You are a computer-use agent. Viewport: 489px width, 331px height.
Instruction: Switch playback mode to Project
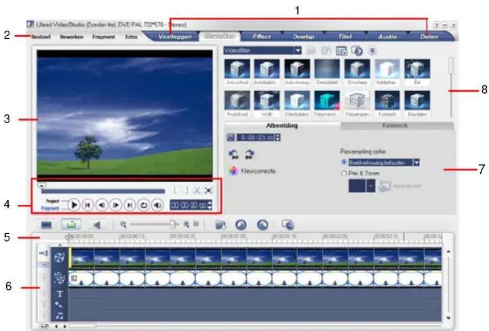[x=52, y=201]
